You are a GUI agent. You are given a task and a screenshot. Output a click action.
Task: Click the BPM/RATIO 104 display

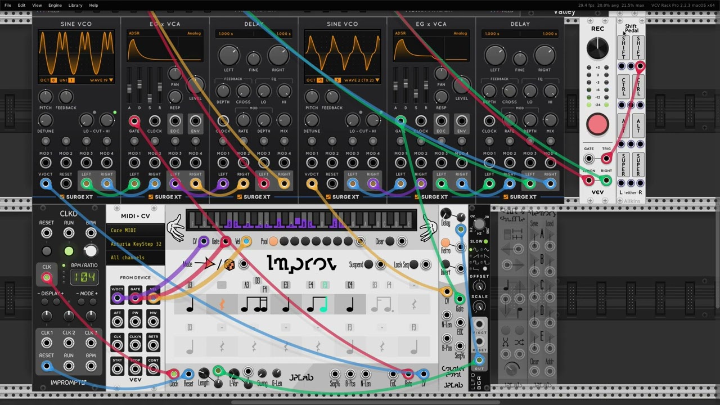click(x=84, y=277)
